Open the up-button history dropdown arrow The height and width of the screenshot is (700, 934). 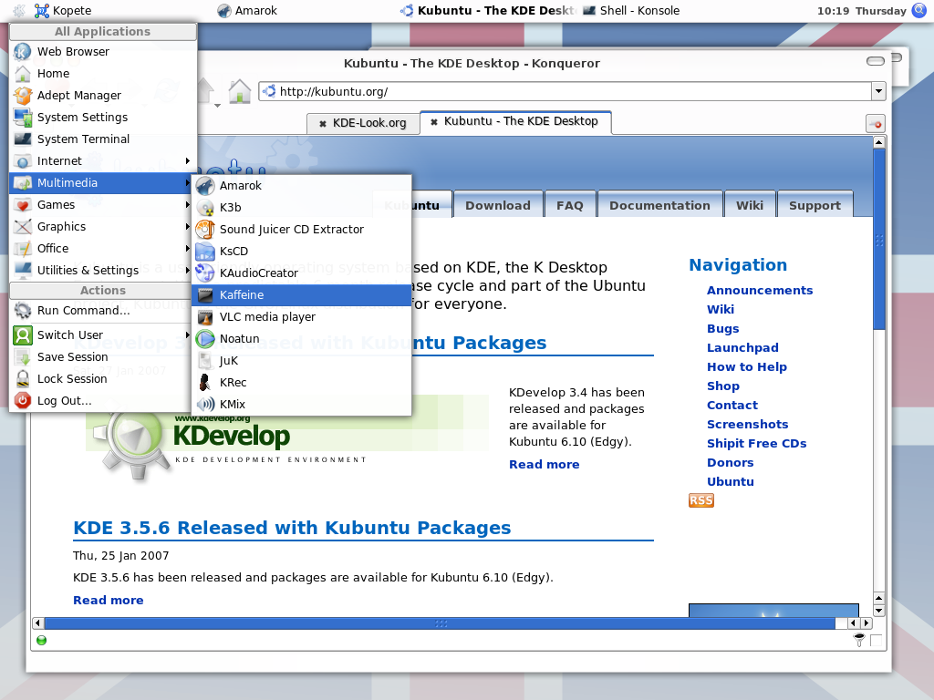tap(217, 106)
